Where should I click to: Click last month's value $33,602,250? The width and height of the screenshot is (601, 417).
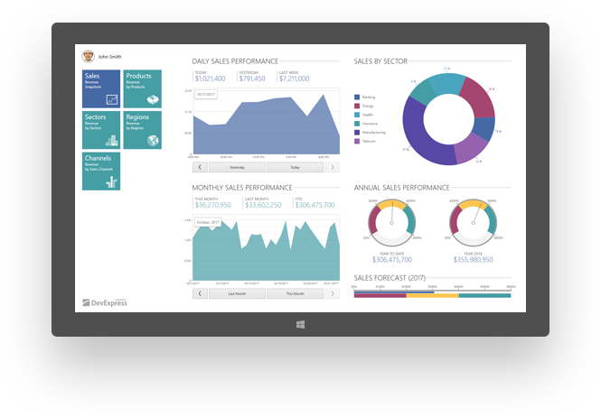tap(263, 205)
